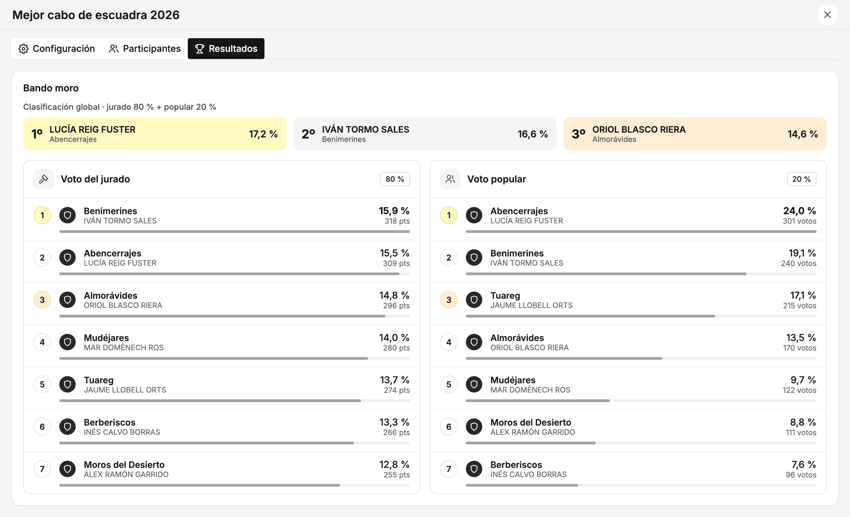Click the 'Bando moro' heading
Viewport: 850px width, 517px height.
(51, 88)
